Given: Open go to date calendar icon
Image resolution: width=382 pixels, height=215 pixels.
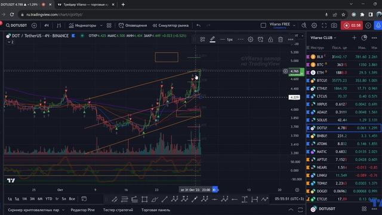Looking at the screenshot, I should [x=84, y=199].
